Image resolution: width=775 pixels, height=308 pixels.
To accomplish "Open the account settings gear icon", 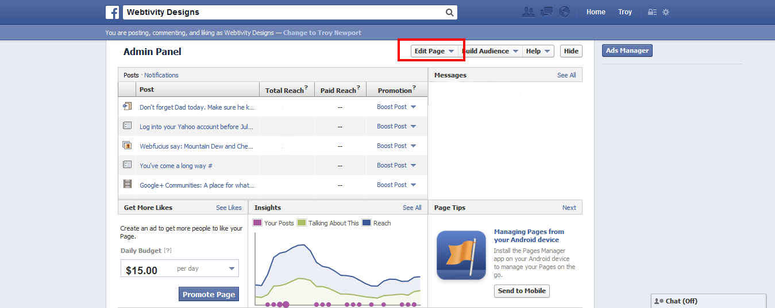I will pos(666,12).
